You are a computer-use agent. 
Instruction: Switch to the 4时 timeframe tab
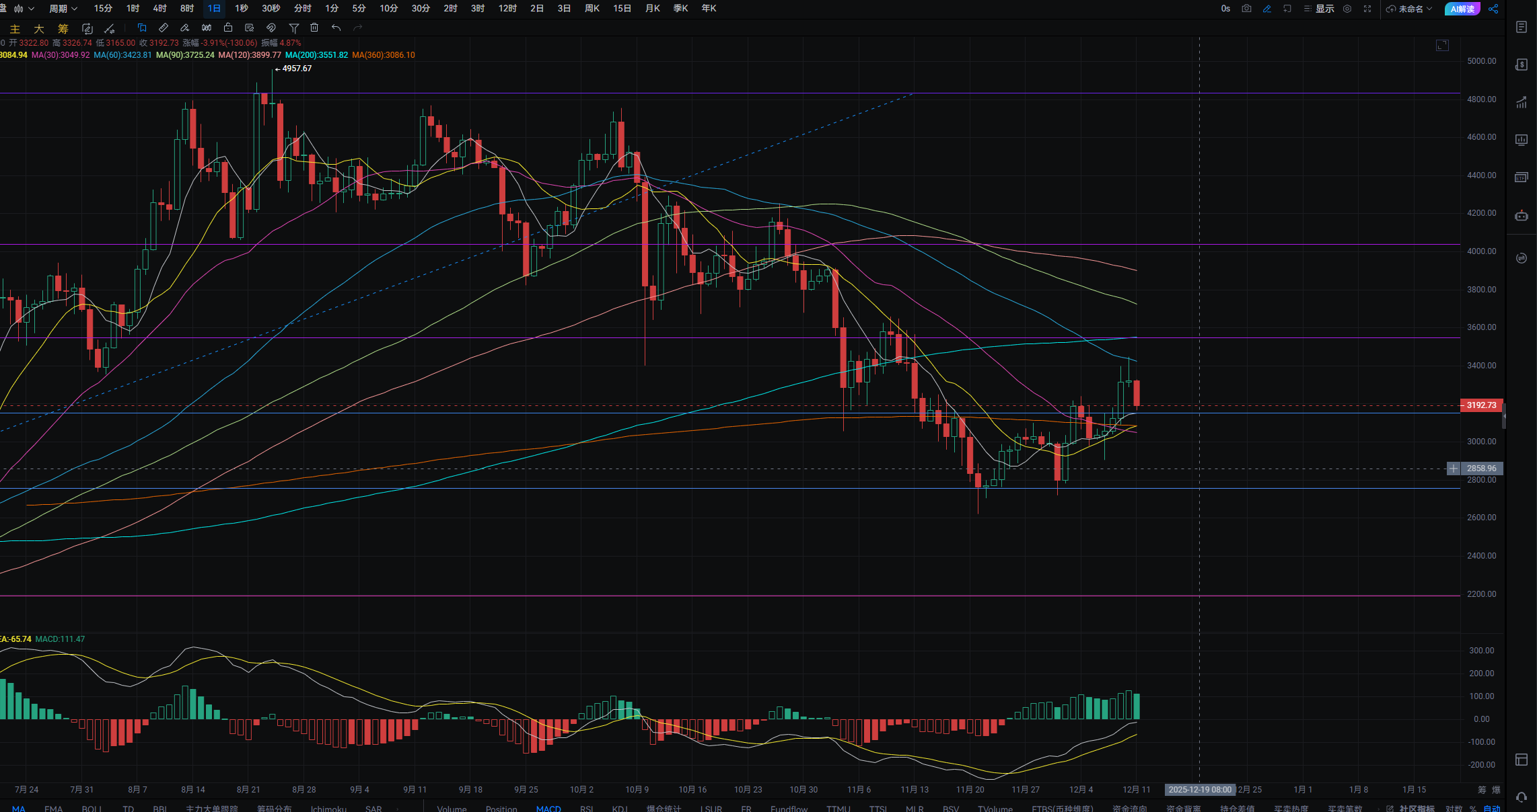159,9
